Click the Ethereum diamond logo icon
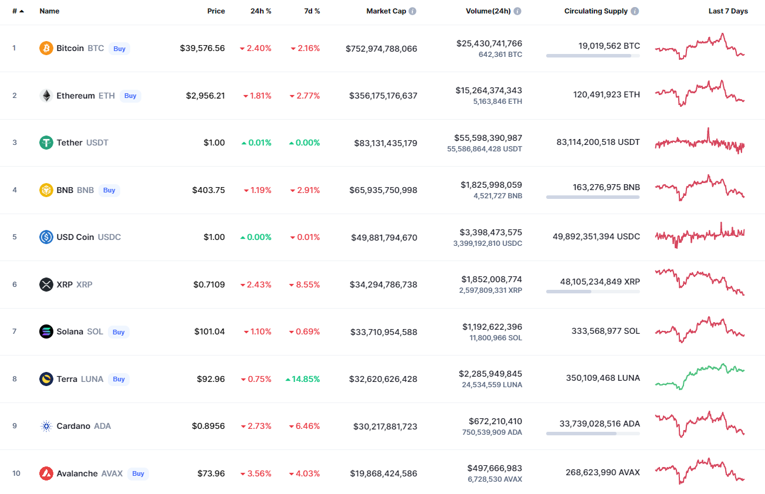This screenshot has height=494, width=765. (46, 96)
